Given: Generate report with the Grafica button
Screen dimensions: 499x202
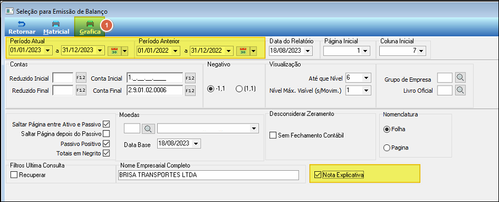Looking at the screenshot, I should (90, 27).
